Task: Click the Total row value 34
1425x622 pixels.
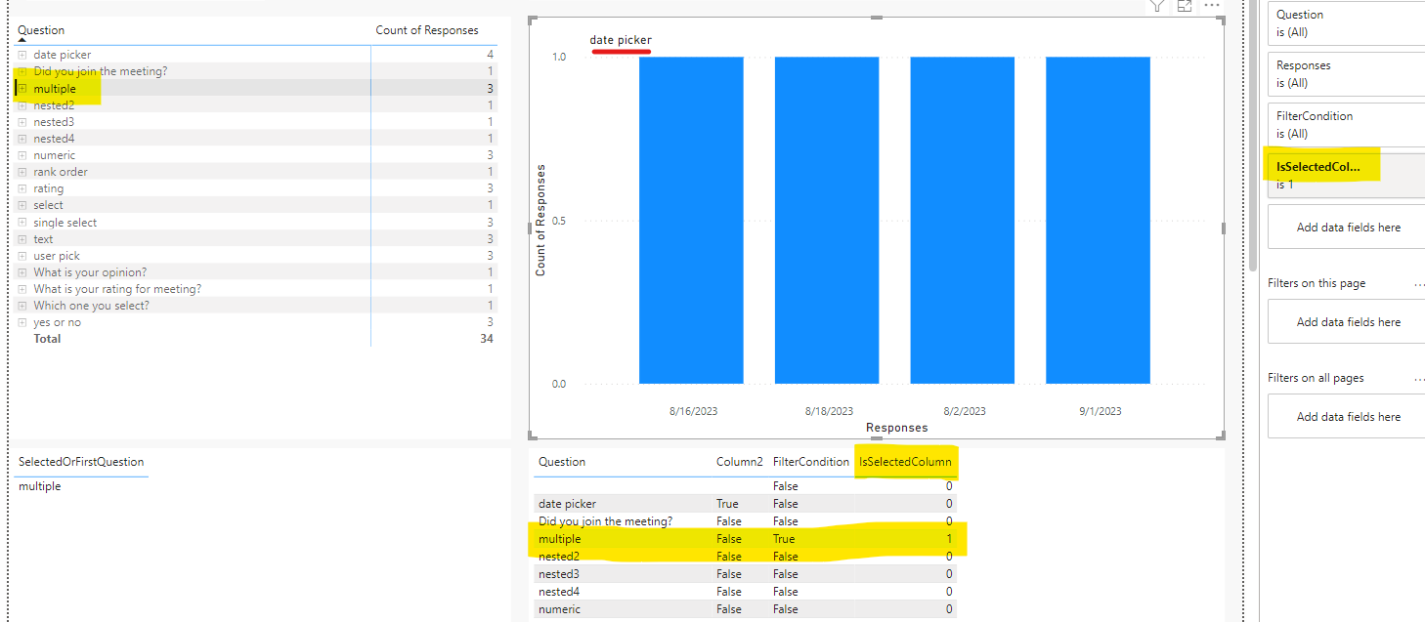Action: coord(486,339)
